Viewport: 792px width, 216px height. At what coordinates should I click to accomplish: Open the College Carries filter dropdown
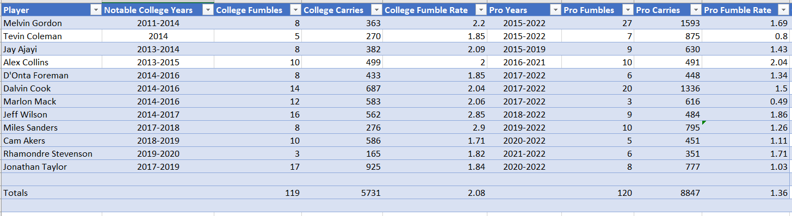(x=376, y=10)
